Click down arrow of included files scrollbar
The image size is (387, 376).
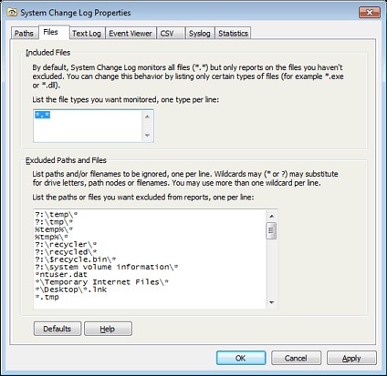point(148,136)
